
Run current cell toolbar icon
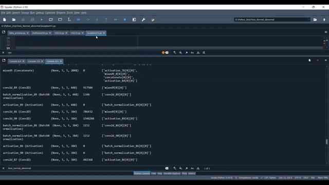51,20
